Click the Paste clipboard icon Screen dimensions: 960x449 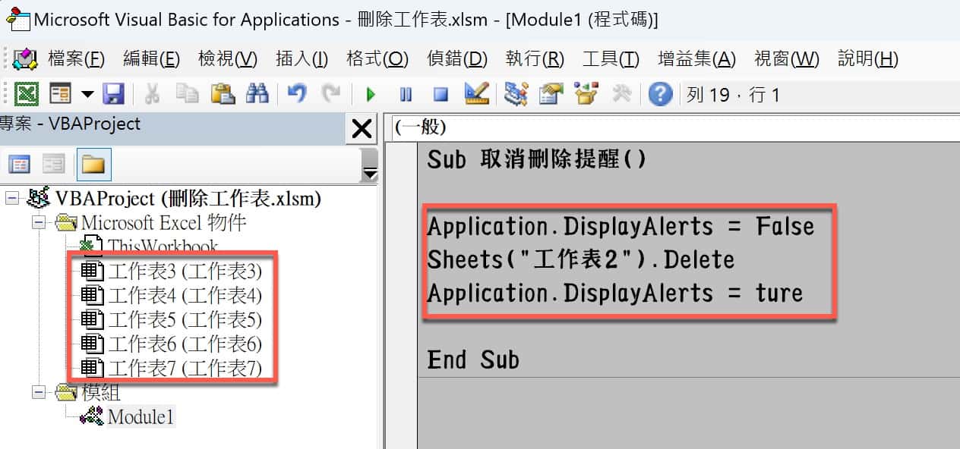tap(223, 94)
